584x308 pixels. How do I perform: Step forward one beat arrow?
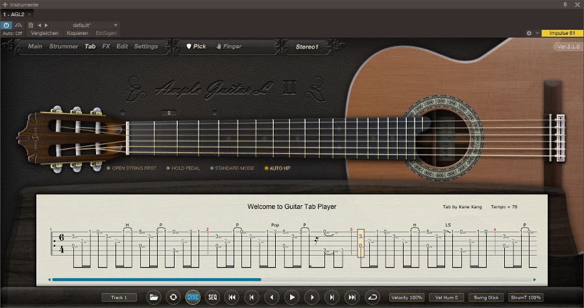(x=312, y=297)
